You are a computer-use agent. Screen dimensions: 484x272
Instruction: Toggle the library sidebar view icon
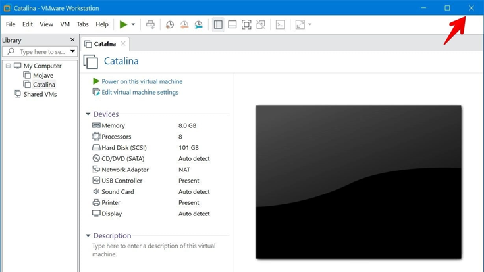click(x=218, y=24)
